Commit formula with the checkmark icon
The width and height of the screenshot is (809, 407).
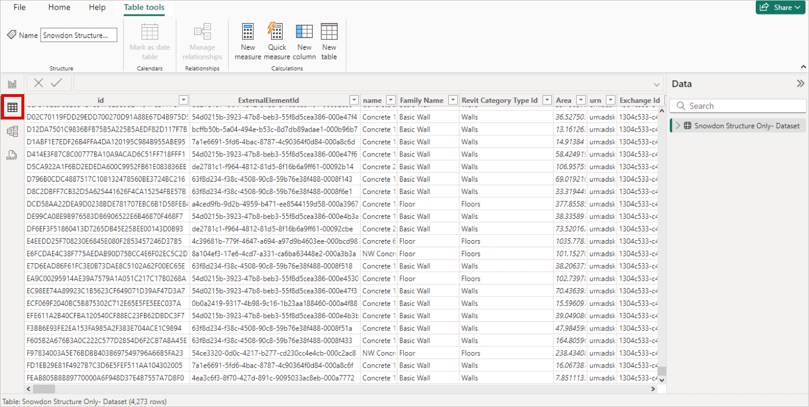coord(56,83)
